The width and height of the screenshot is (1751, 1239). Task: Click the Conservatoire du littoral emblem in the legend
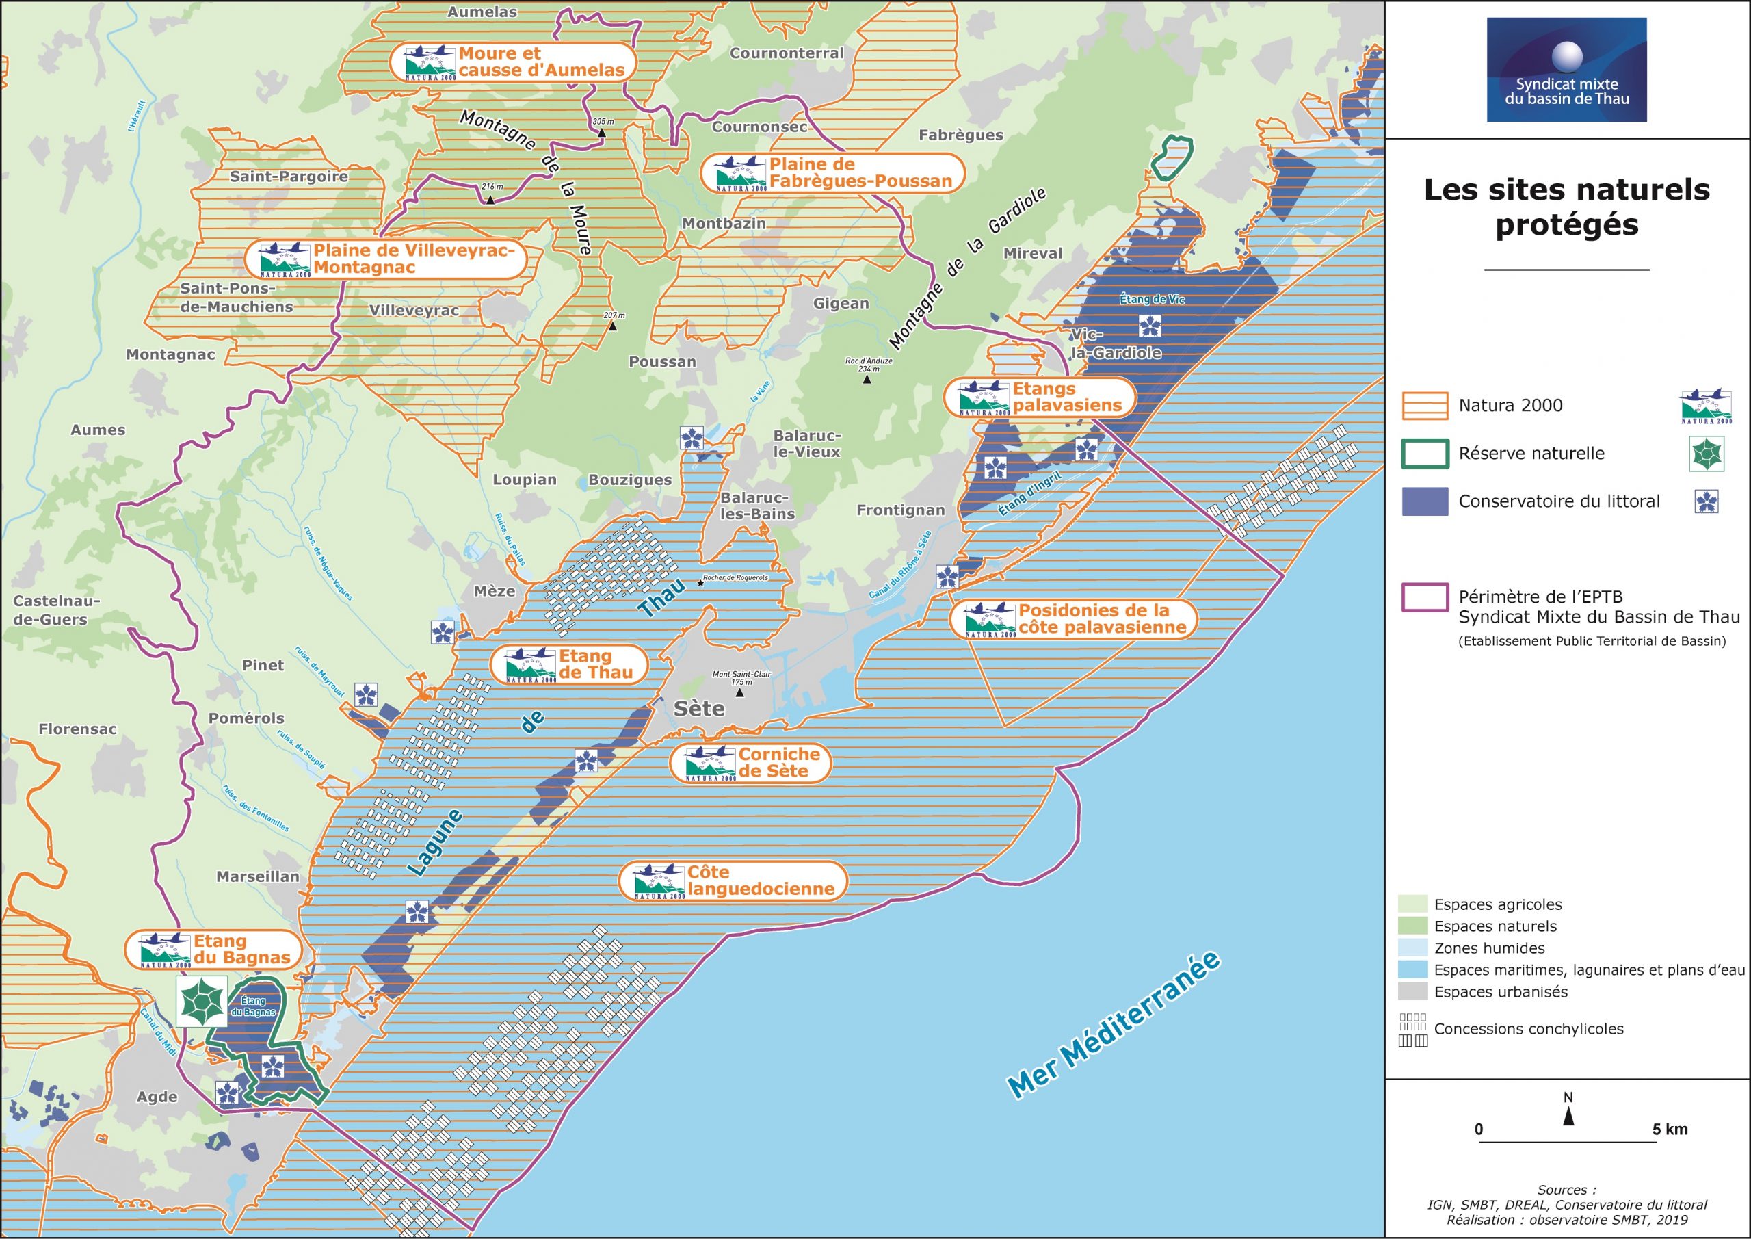1707,501
